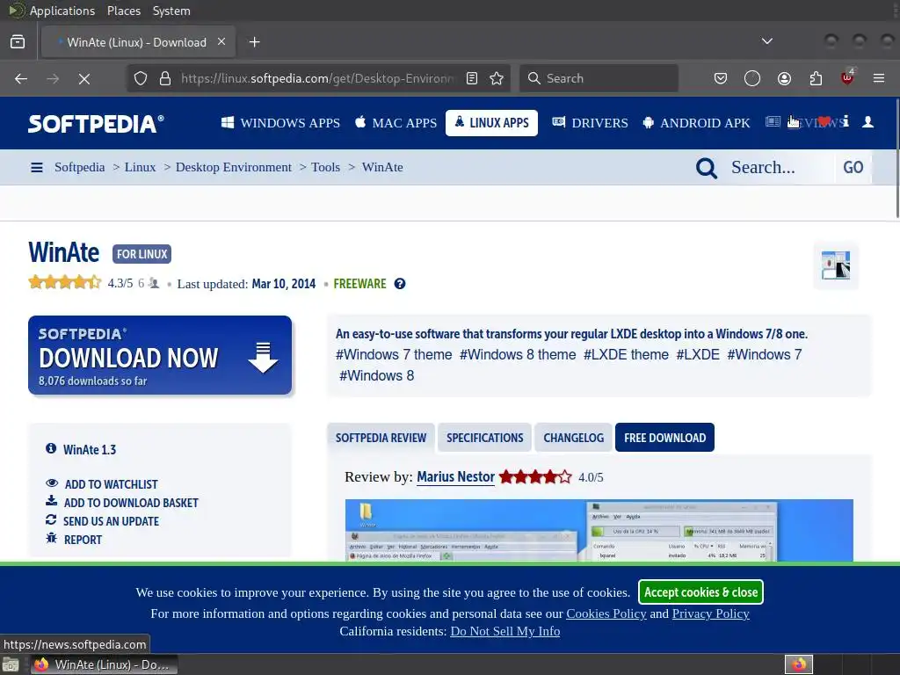900x675 pixels.
Task: Open user account silhouette icon in navbar
Action: point(867,121)
